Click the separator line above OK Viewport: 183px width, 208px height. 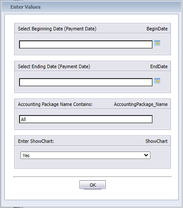tap(92, 177)
